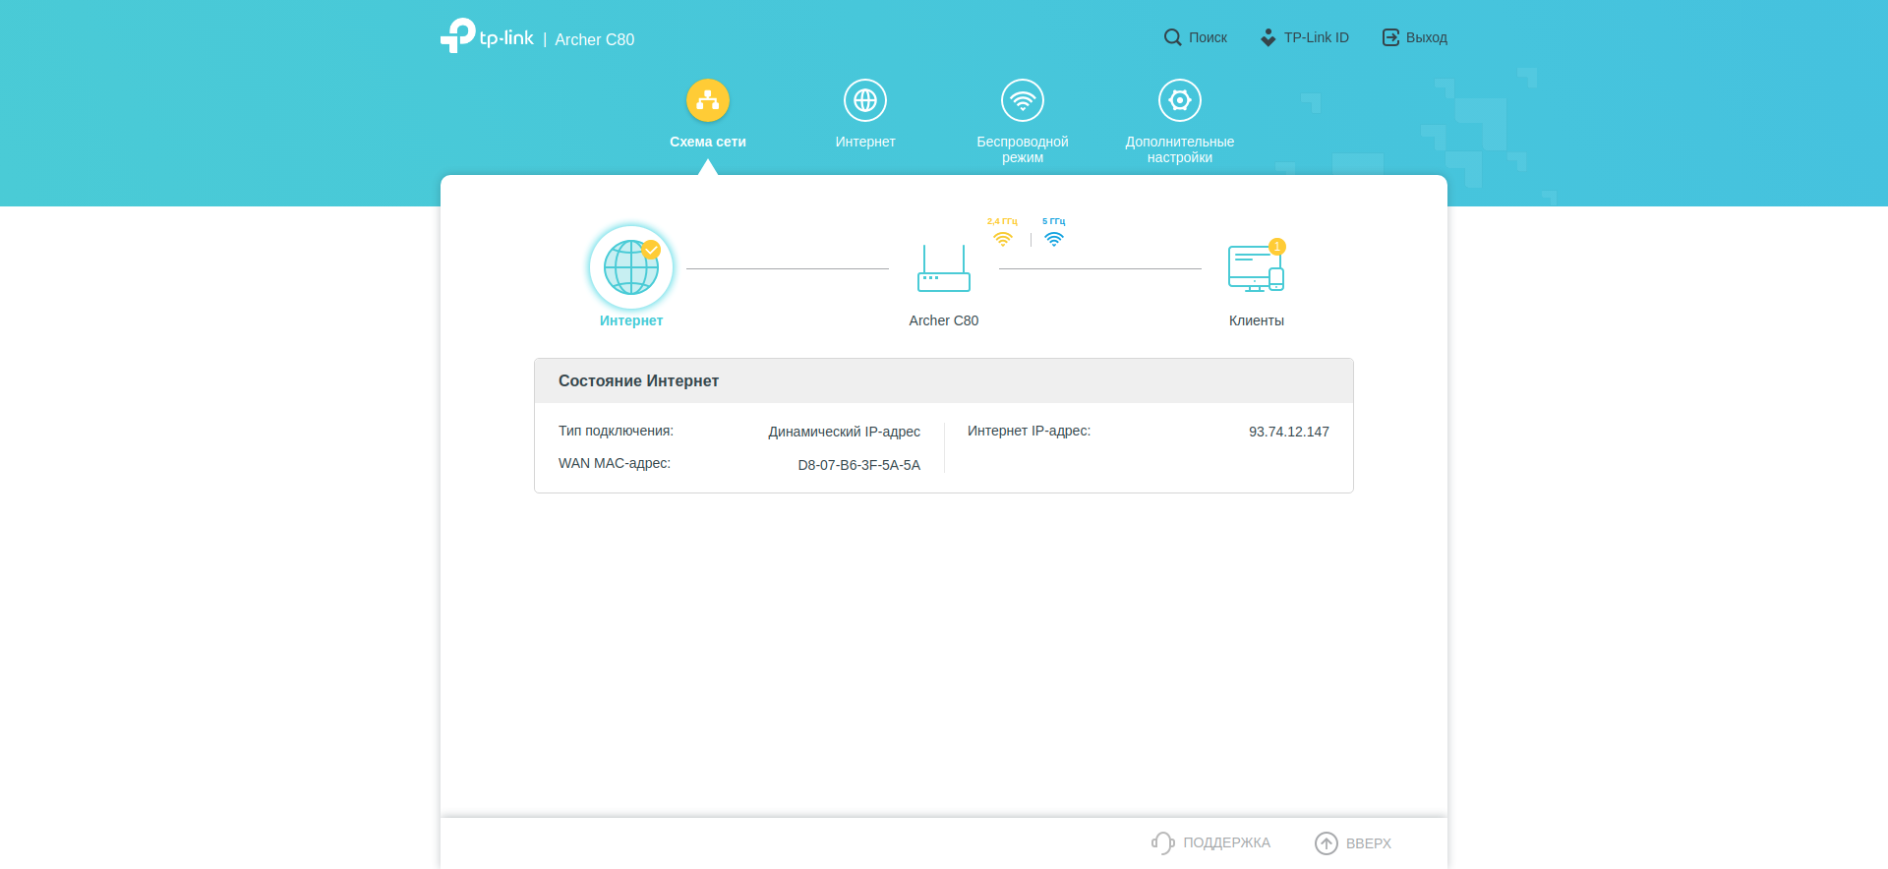
Task: Click the Archer C80 diagram label
Action: pos(944,320)
